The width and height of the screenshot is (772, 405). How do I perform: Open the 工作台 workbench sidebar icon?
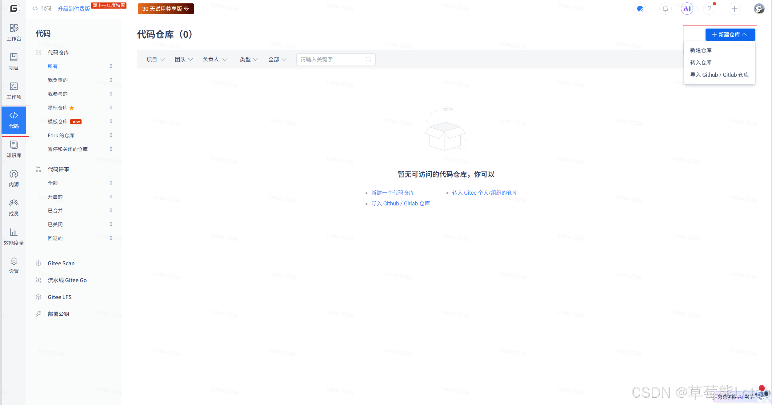(x=14, y=32)
